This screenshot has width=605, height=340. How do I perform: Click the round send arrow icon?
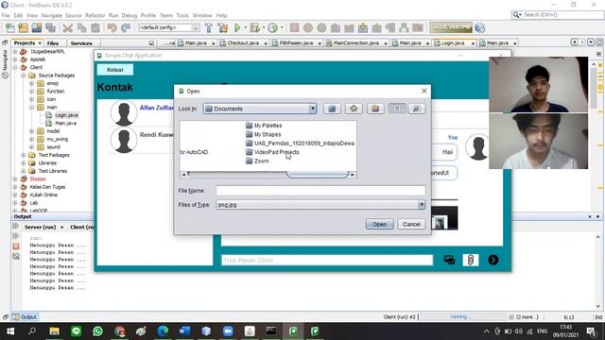pos(493,260)
